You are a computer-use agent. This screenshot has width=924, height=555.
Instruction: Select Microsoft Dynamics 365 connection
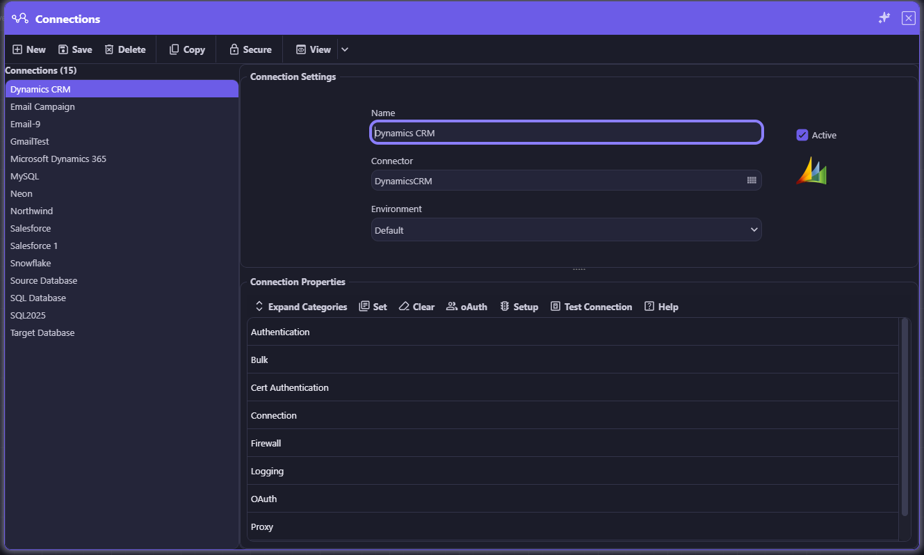click(x=122, y=159)
